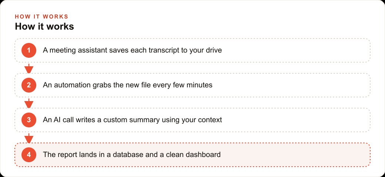Open the meeting assistant saves transcript step
This screenshot has width=385, height=177.
click(192, 50)
